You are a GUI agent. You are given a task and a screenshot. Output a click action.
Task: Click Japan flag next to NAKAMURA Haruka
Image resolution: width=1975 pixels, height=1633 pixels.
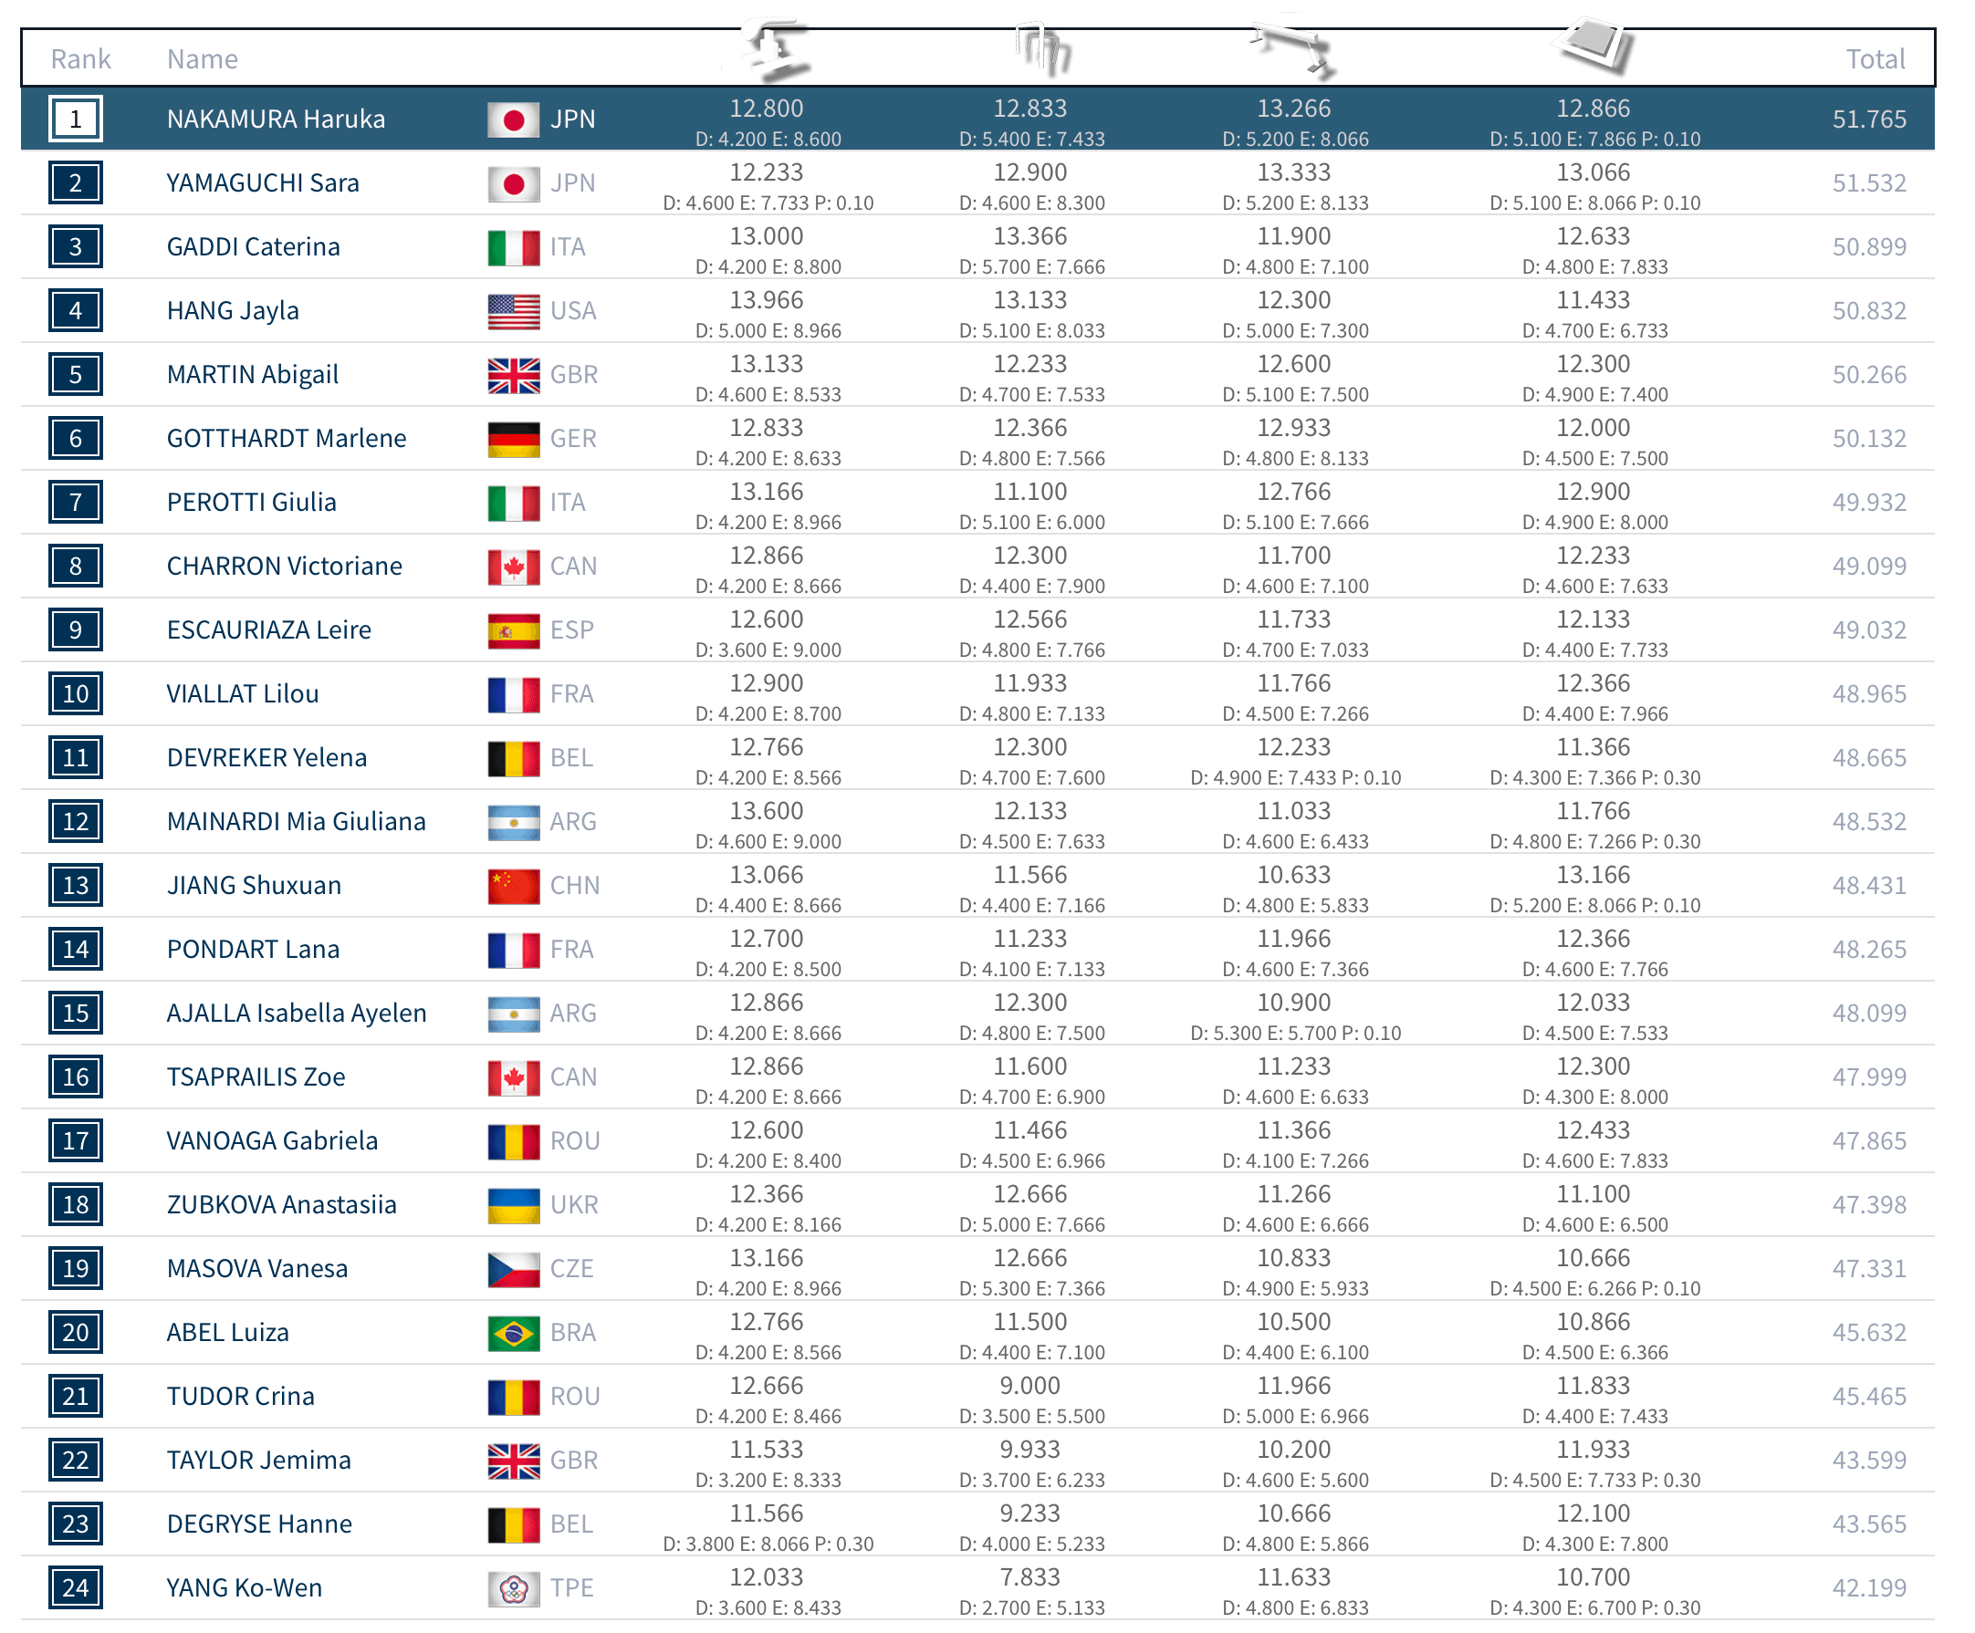click(x=514, y=120)
